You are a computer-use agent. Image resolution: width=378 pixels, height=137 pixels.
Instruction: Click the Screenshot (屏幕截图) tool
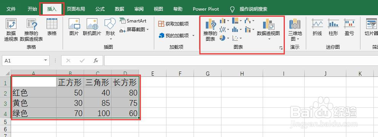133,29
